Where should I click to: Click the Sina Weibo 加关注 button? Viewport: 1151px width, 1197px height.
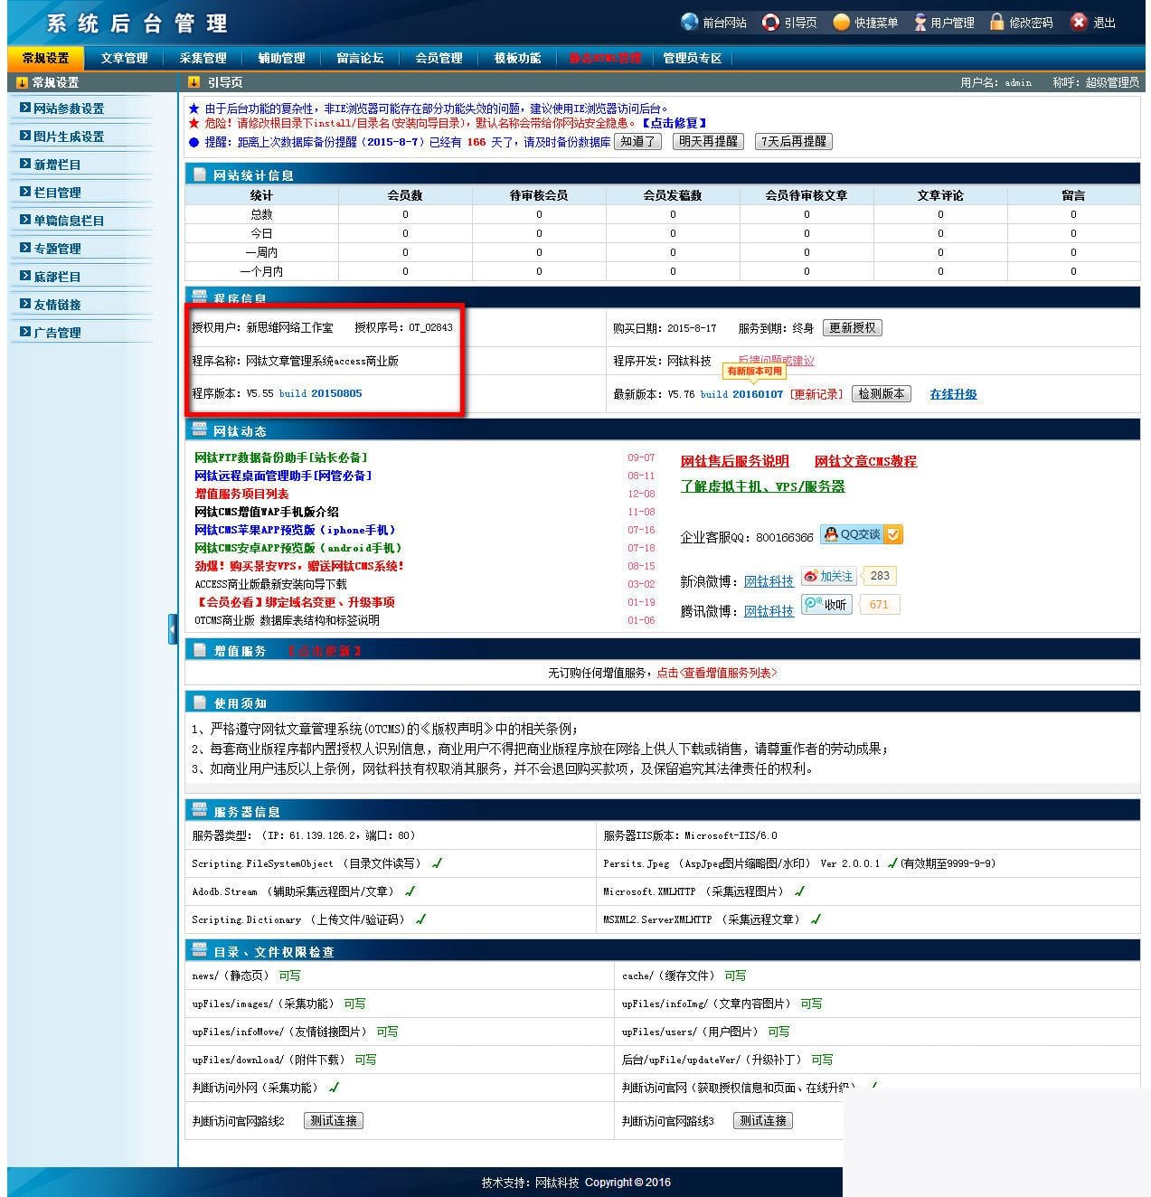[x=828, y=576]
